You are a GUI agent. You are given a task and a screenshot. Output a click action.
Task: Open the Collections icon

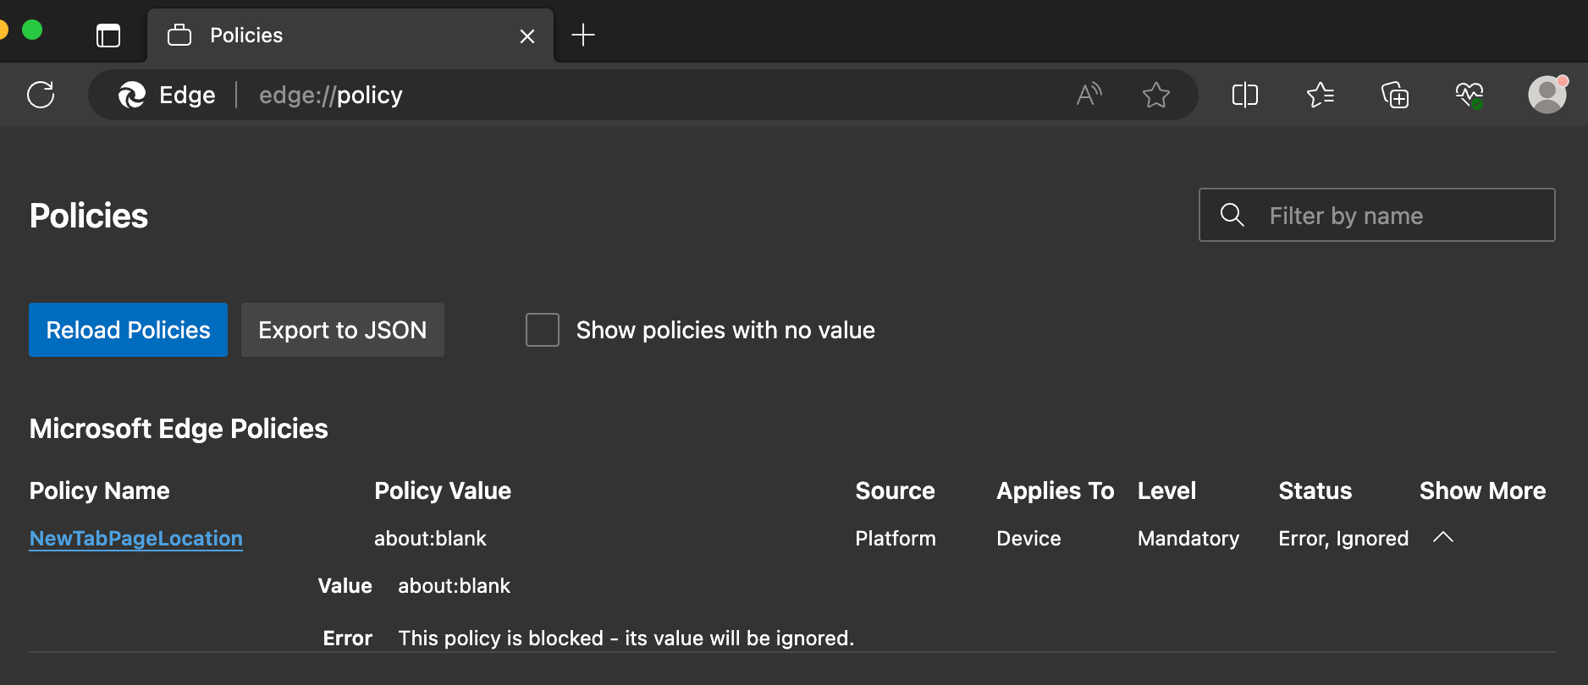click(1394, 95)
